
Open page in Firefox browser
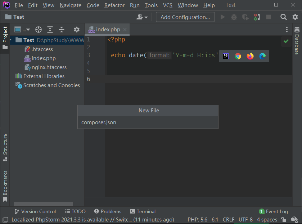click(x=250, y=56)
